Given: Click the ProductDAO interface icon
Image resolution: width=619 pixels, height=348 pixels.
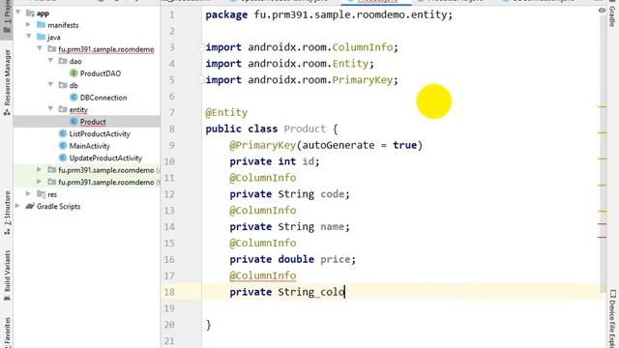Looking at the screenshot, I should click(x=74, y=73).
